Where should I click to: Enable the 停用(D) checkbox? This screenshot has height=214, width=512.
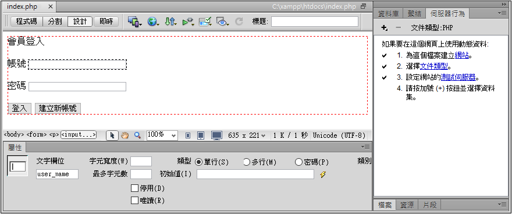pyautogui.click(x=134, y=188)
